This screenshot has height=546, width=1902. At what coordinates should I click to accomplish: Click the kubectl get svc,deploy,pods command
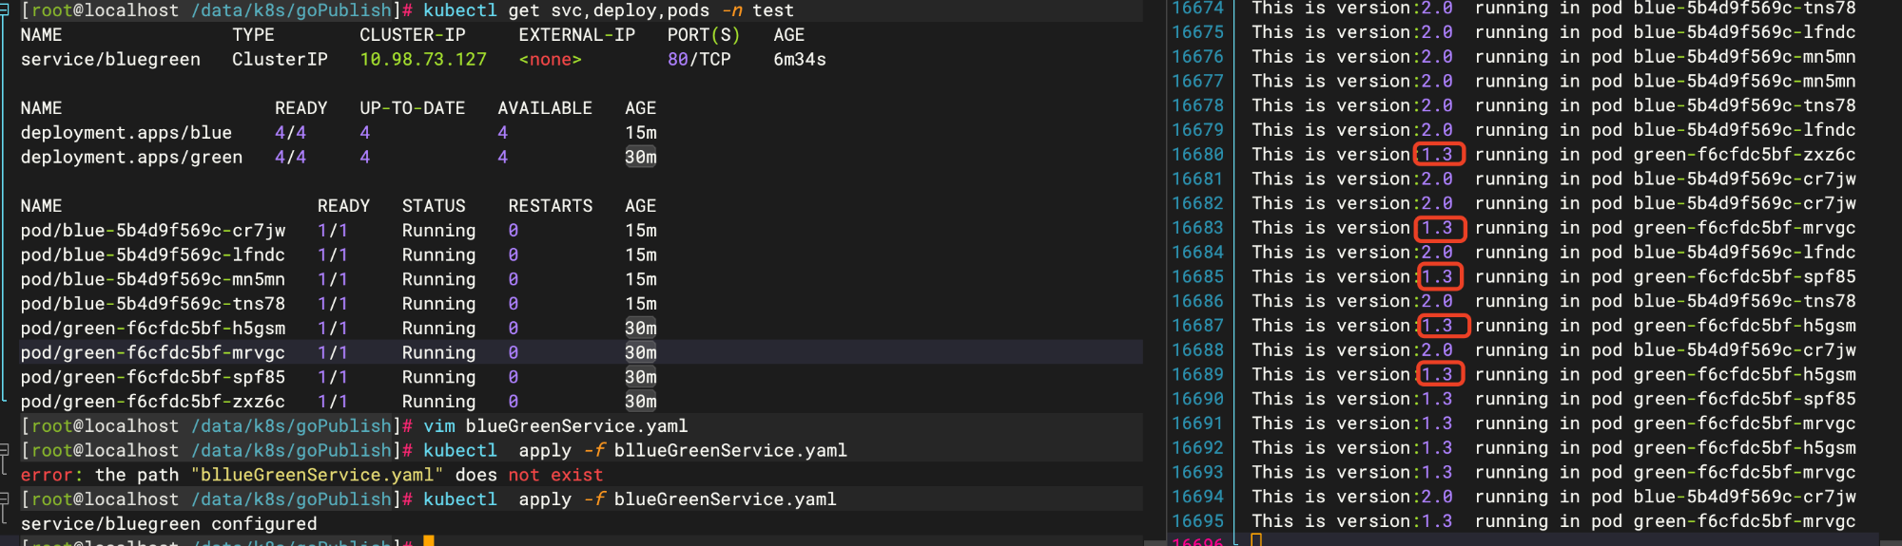[x=609, y=10]
